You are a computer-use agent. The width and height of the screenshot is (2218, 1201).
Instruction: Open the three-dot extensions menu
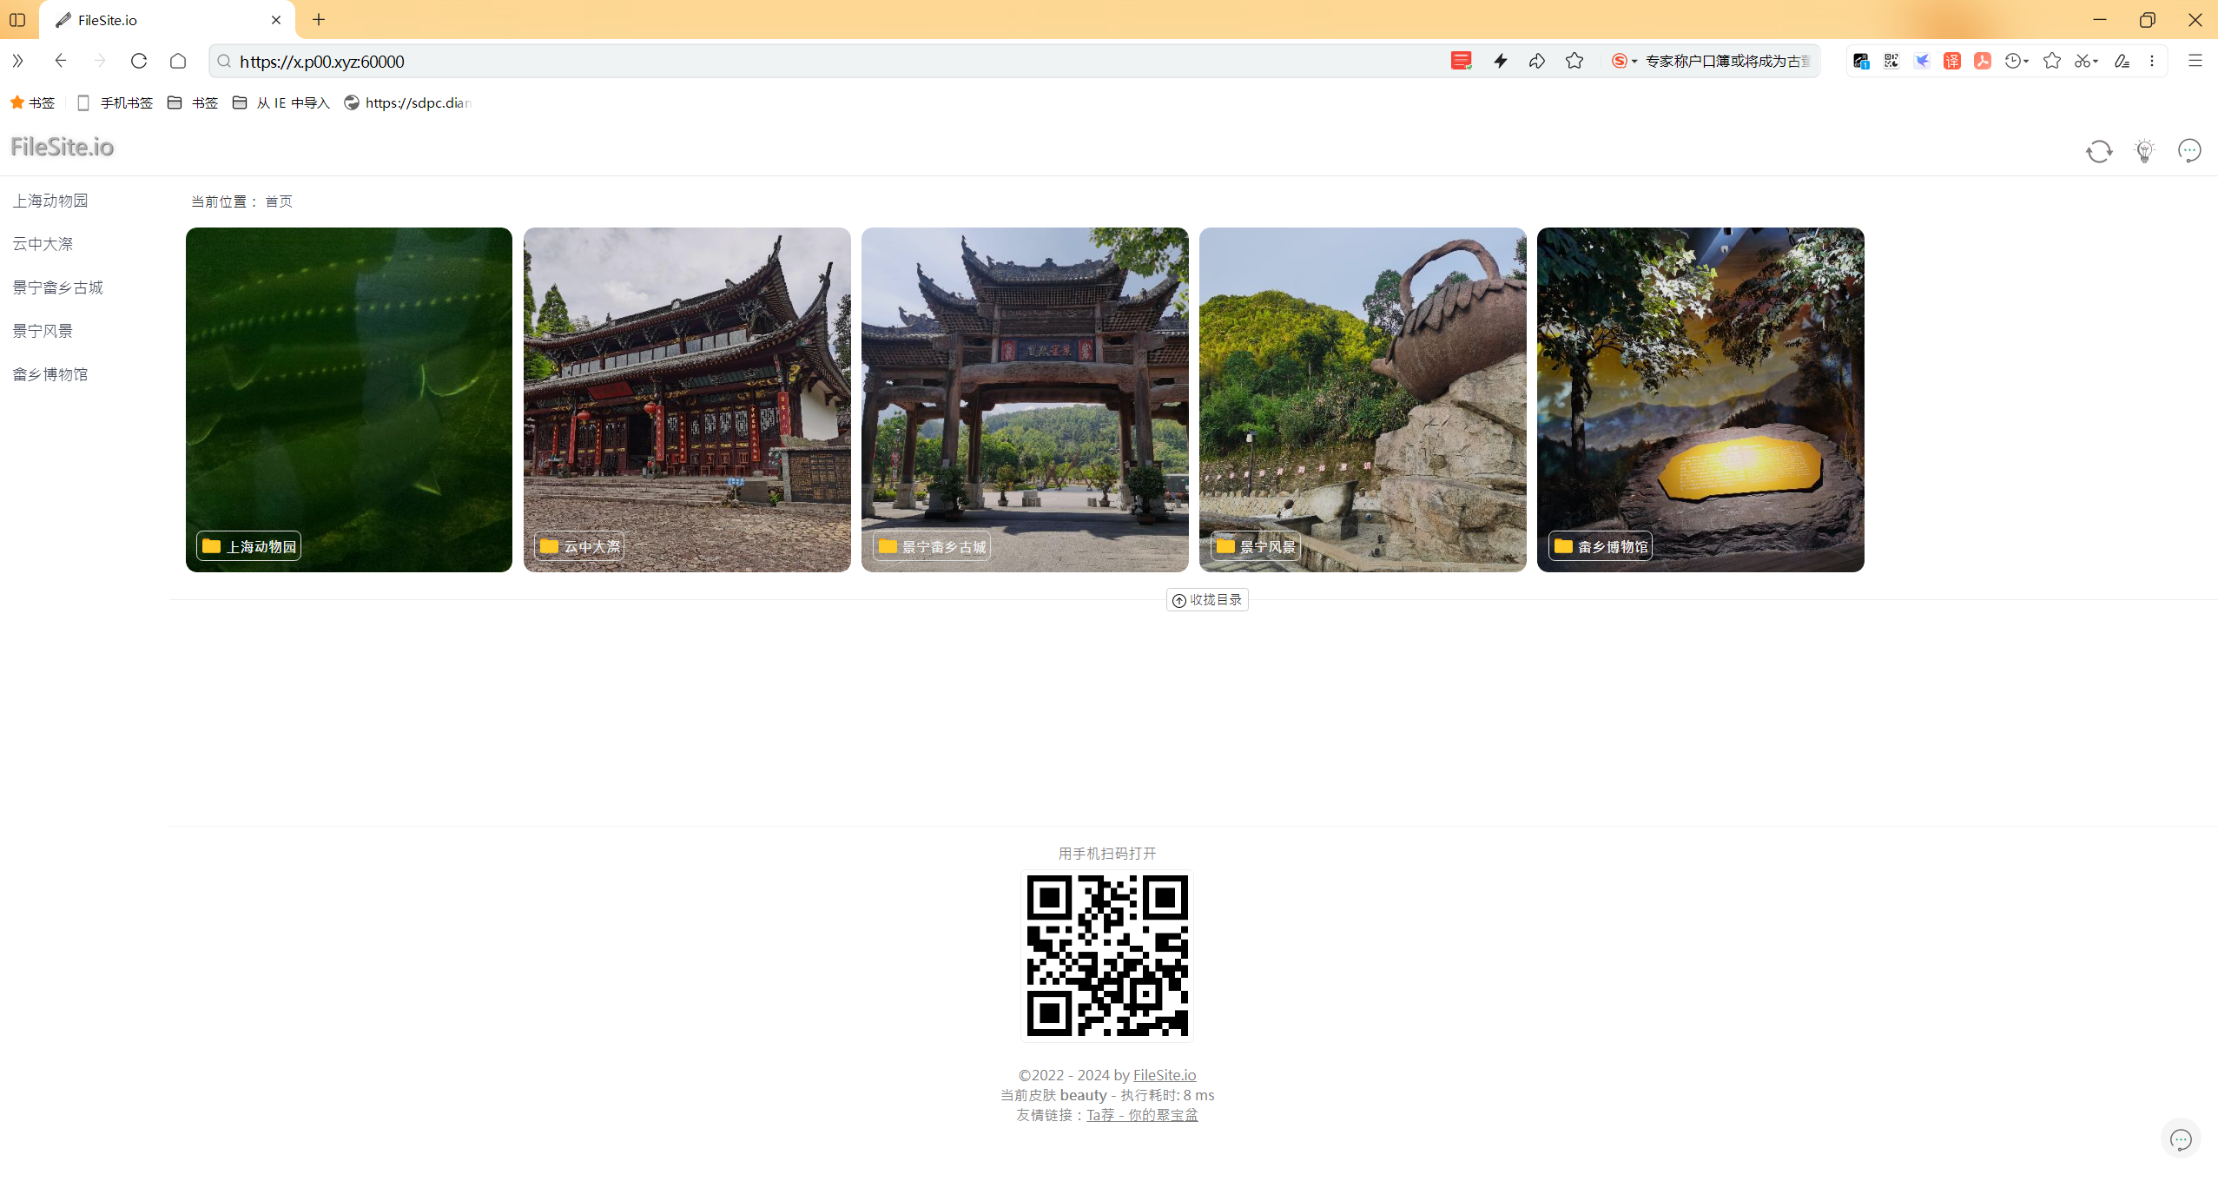point(2152,61)
